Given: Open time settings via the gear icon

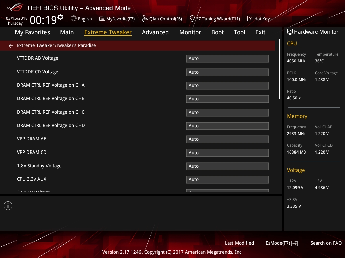Looking at the screenshot, I should [x=60, y=17].
